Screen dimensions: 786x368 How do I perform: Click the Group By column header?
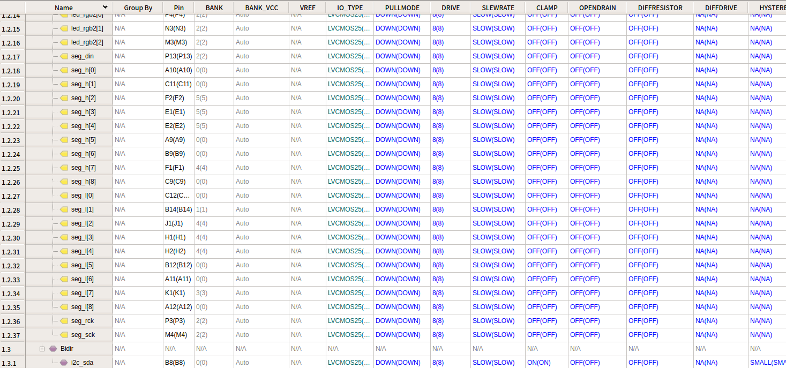[x=138, y=8]
